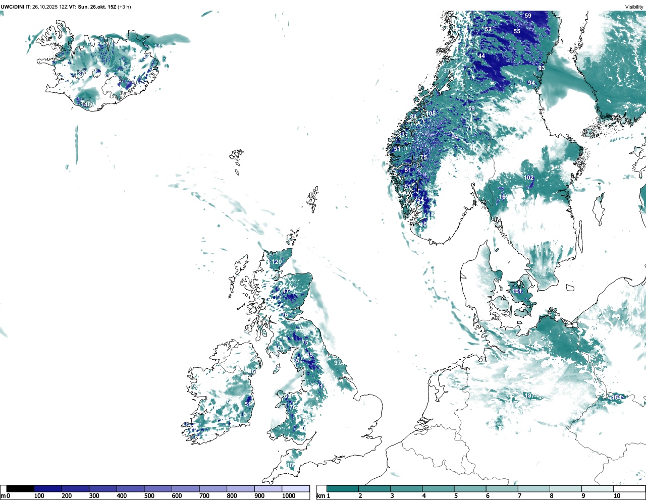Click the "120" value in northern Scotland
Viewport: 646px width, 500px height.
pos(277,262)
